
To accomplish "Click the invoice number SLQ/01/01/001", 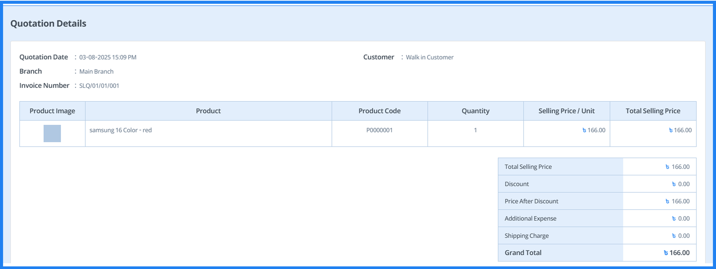I will coord(99,85).
